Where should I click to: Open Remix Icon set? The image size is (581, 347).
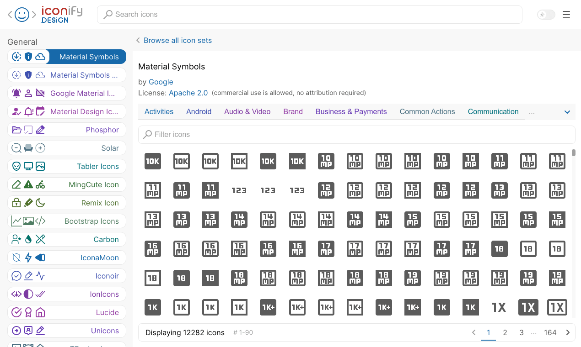67,203
